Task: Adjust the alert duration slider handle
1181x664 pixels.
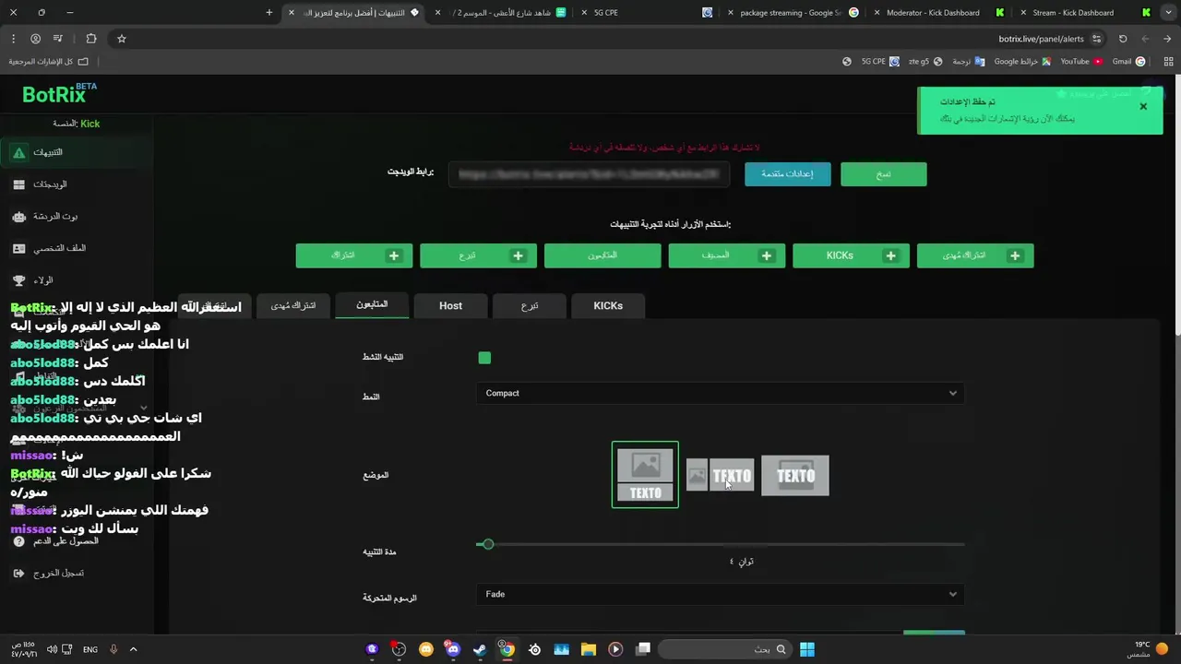Action: point(488,545)
